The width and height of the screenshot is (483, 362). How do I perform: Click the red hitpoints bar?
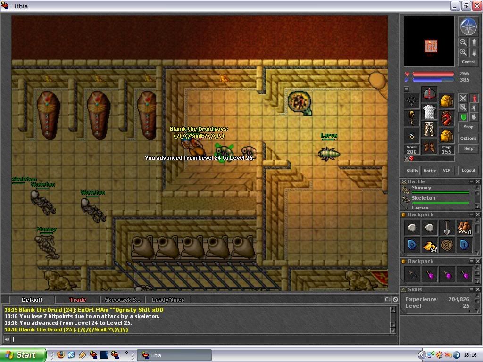click(433, 74)
